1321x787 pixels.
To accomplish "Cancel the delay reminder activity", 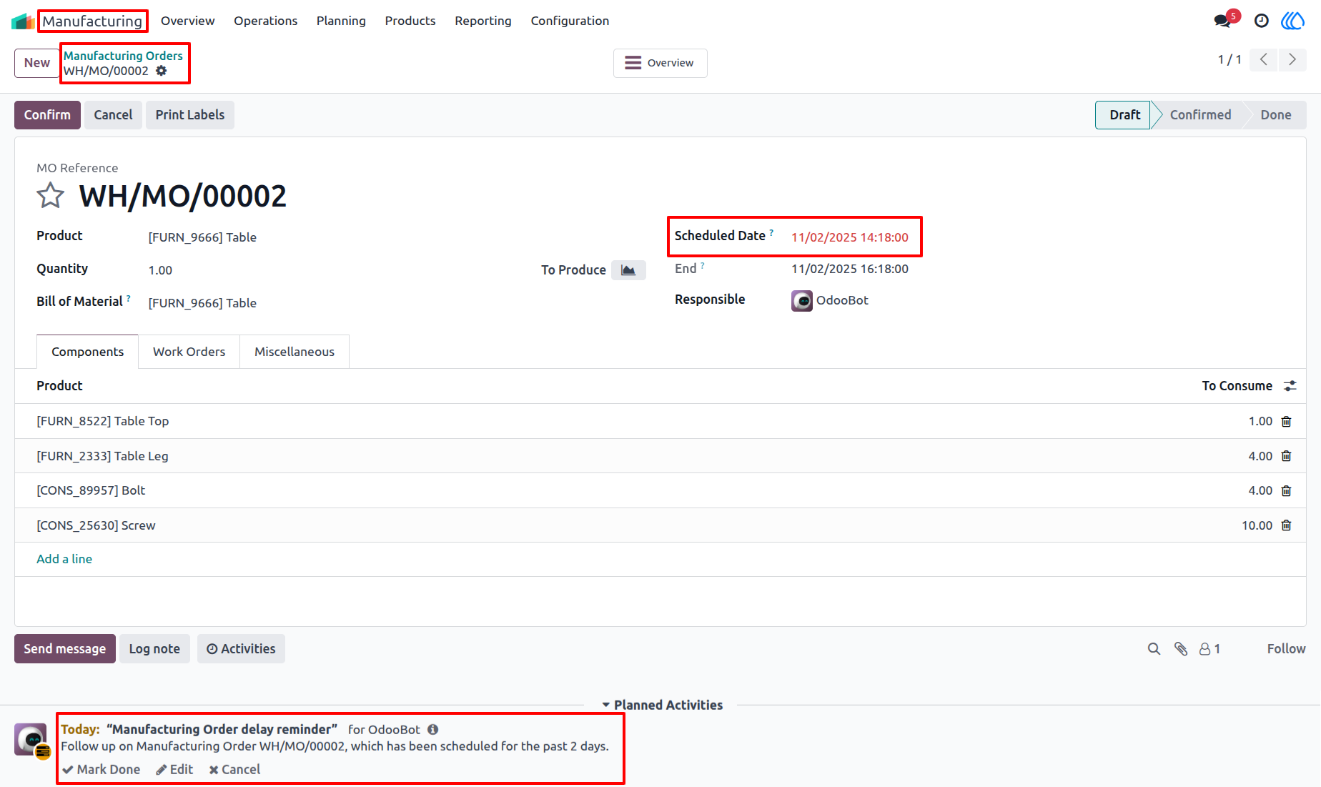I will pyautogui.click(x=234, y=770).
